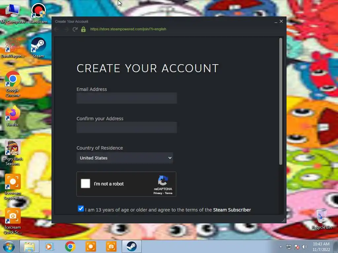Click the taskbar clock and date
The image size is (338, 253).
point(321,247)
